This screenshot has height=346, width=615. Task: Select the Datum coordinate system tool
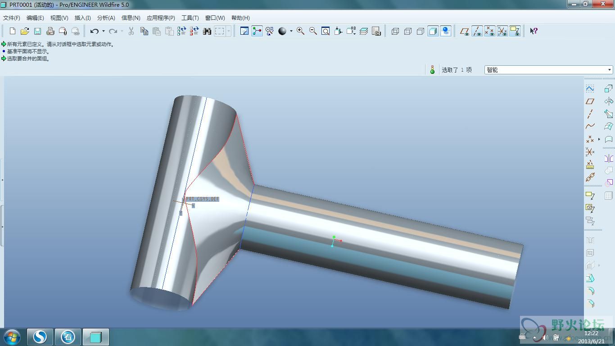click(x=590, y=152)
